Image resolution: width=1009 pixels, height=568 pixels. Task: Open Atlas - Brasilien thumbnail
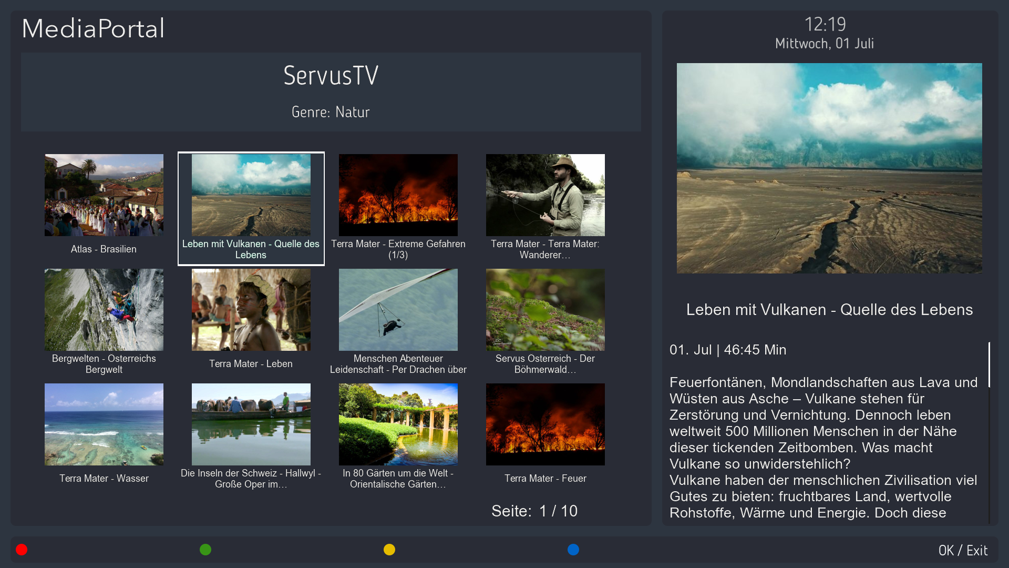[x=104, y=195]
